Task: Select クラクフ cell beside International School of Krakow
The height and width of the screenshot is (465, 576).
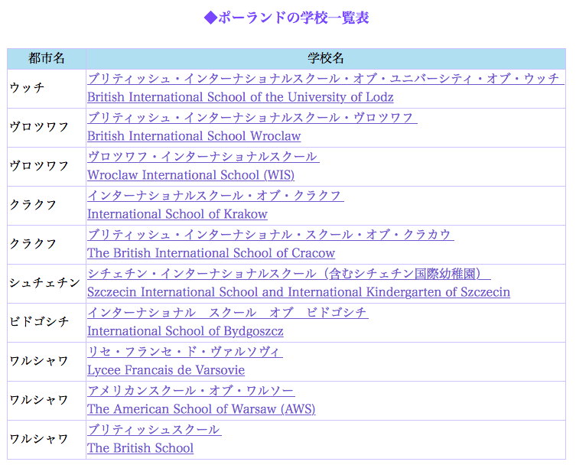Action: (x=47, y=205)
